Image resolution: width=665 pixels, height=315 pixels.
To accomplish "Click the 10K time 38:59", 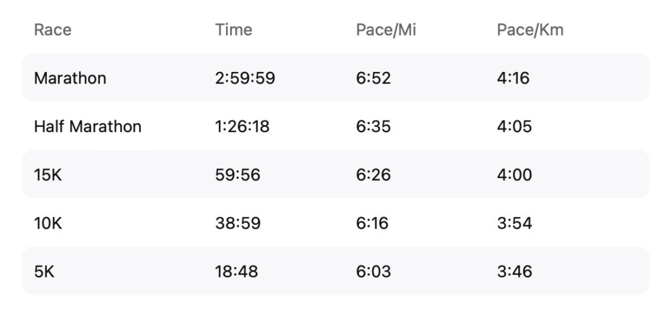I will pyautogui.click(x=238, y=223).
